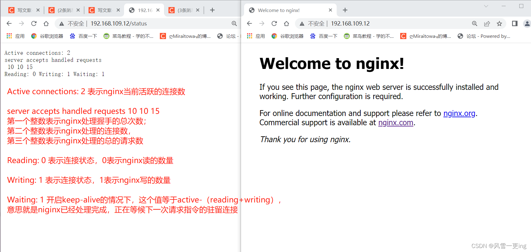
Task: Maximize the right browser window
Action: (521, 6)
